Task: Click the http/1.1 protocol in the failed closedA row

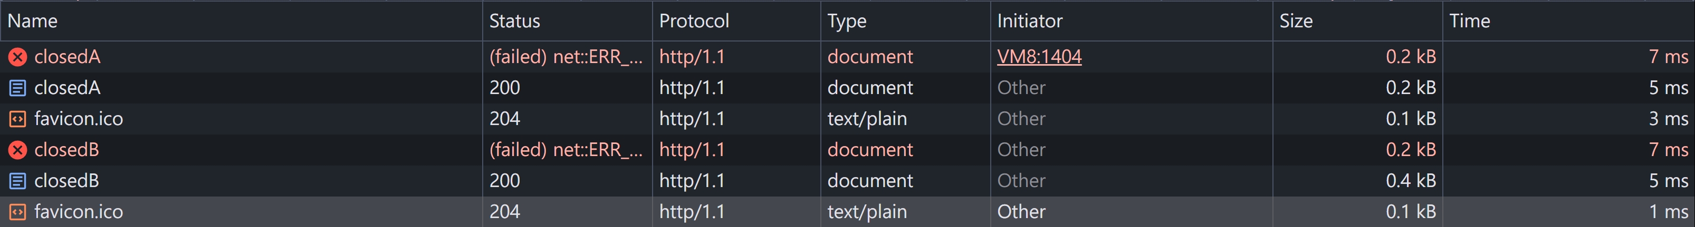Action: click(x=692, y=57)
